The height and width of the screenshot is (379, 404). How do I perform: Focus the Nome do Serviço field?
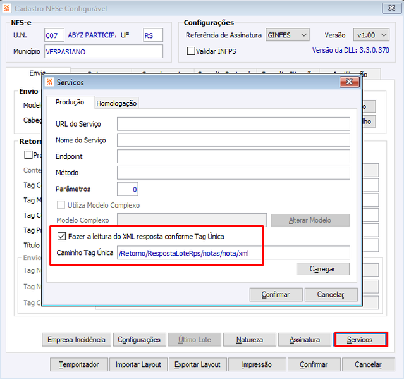(233, 140)
